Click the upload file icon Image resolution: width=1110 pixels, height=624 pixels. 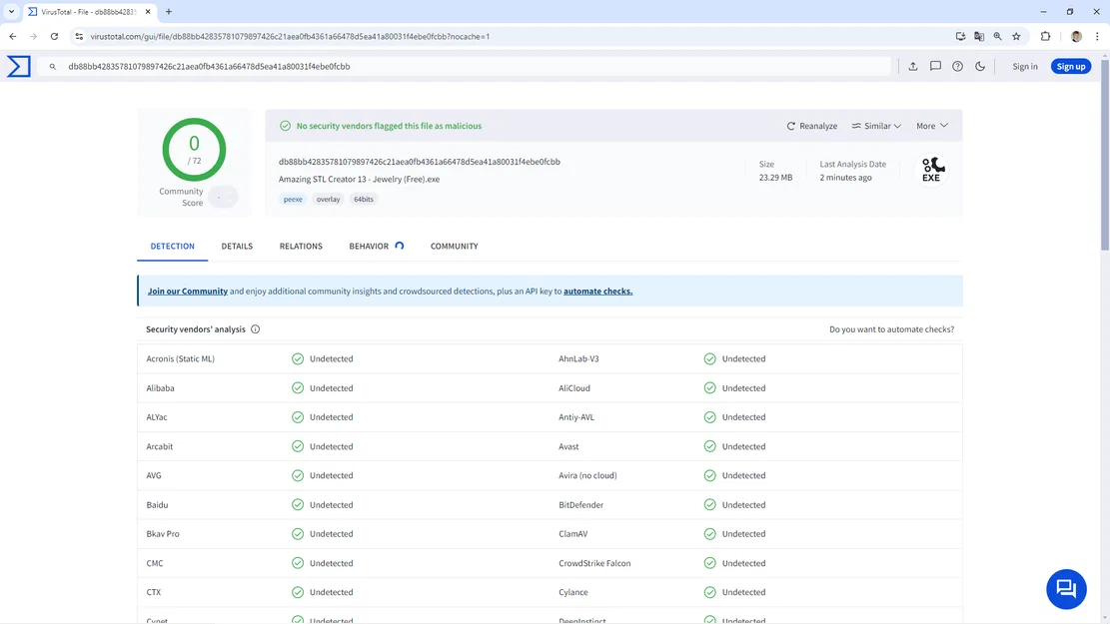(913, 66)
